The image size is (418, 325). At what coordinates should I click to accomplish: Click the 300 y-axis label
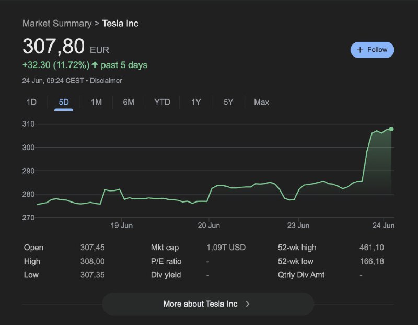point(28,148)
